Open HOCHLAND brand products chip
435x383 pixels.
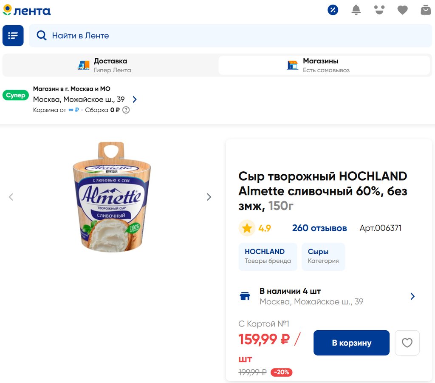[268, 256]
